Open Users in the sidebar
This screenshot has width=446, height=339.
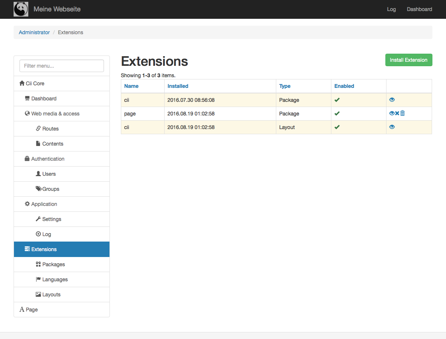pyautogui.click(x=62, y=174)
